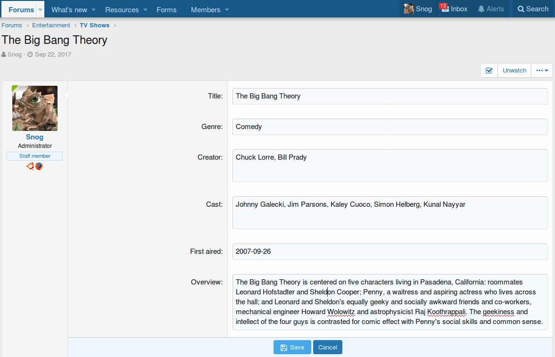Image resolution: width=555 pixels, height=357 pixels.
Task: Save the edited post
Action: 292,347
